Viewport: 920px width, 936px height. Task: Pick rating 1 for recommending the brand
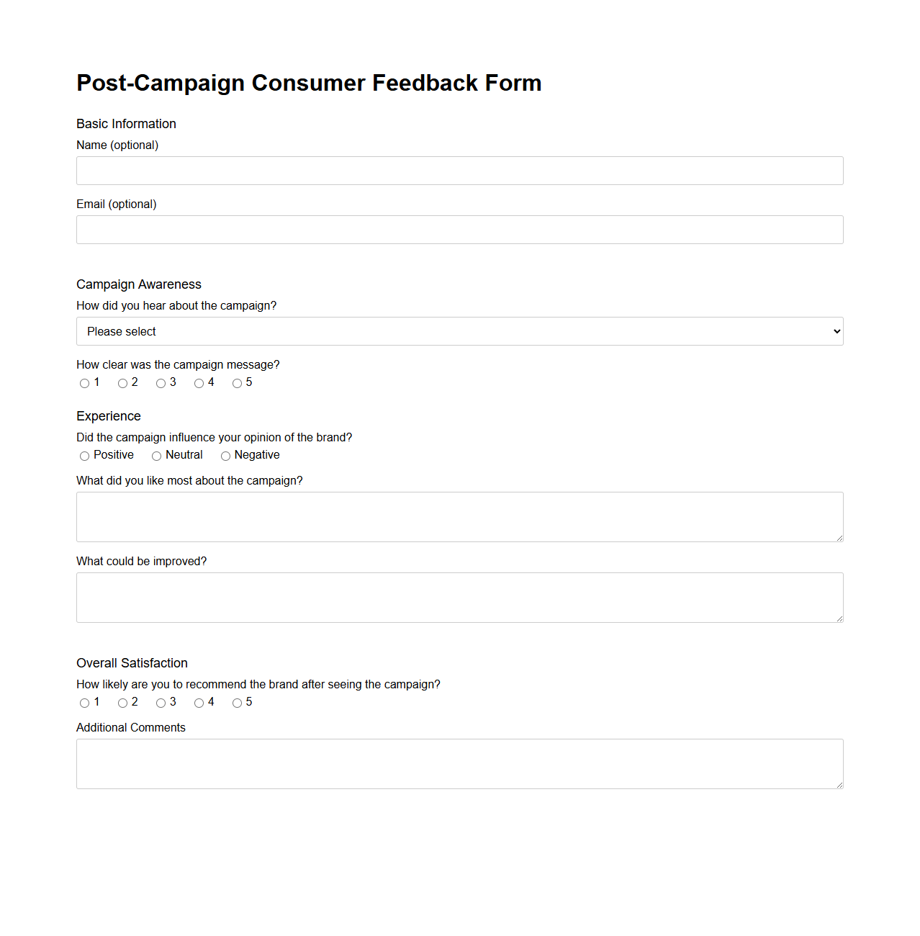pyautogui.click(x=84, y=703)
